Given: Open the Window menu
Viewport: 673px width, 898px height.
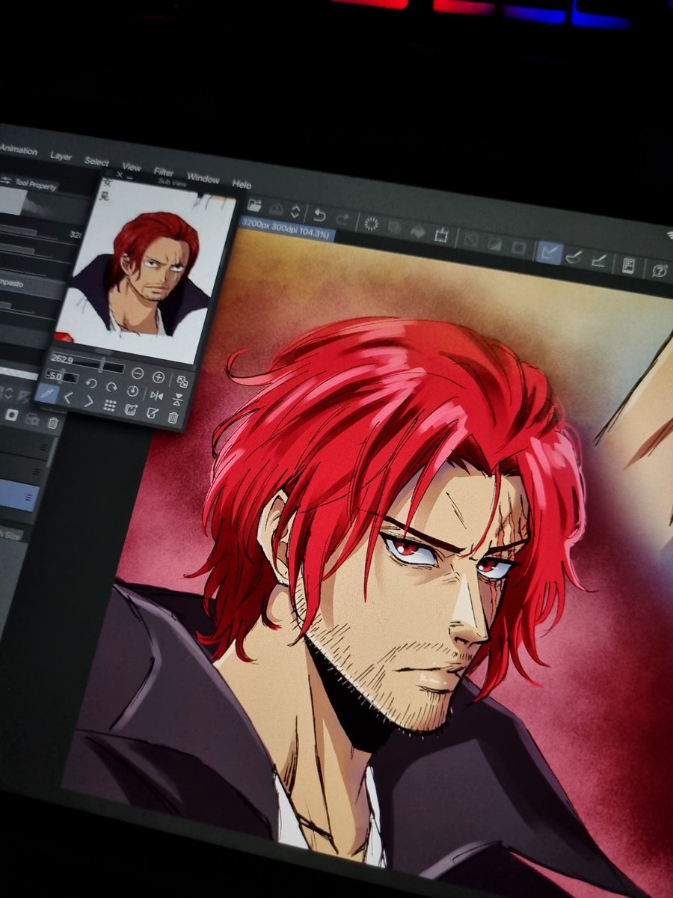Looking at the screenshot, I should [x=203, y=178].
